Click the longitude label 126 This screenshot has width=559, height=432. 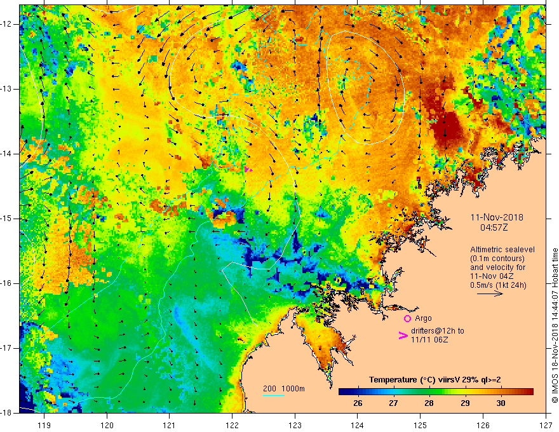(x=483, y=425)
